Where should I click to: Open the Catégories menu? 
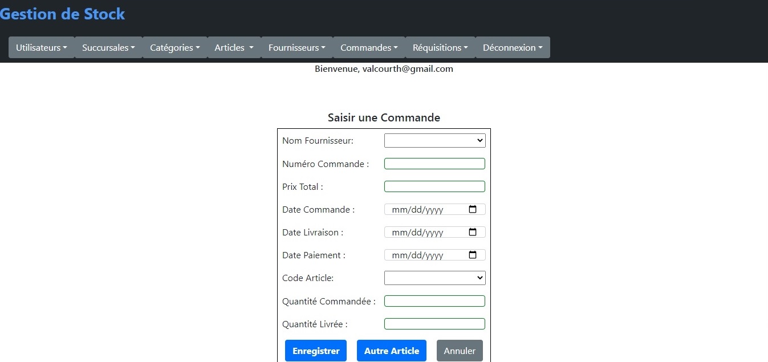pos(174,47)
